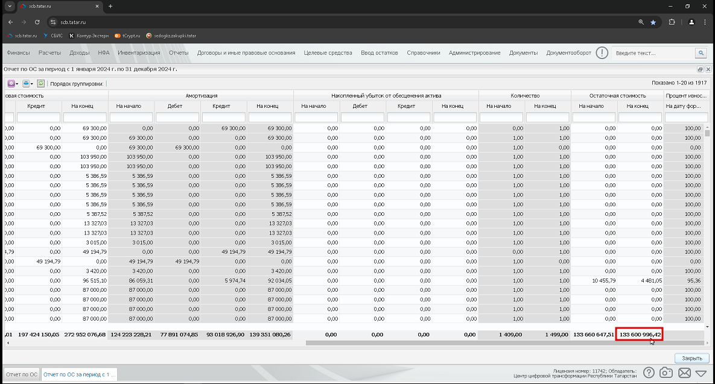Switch to the Отчет по ОС tab

[x=22, y=374]
